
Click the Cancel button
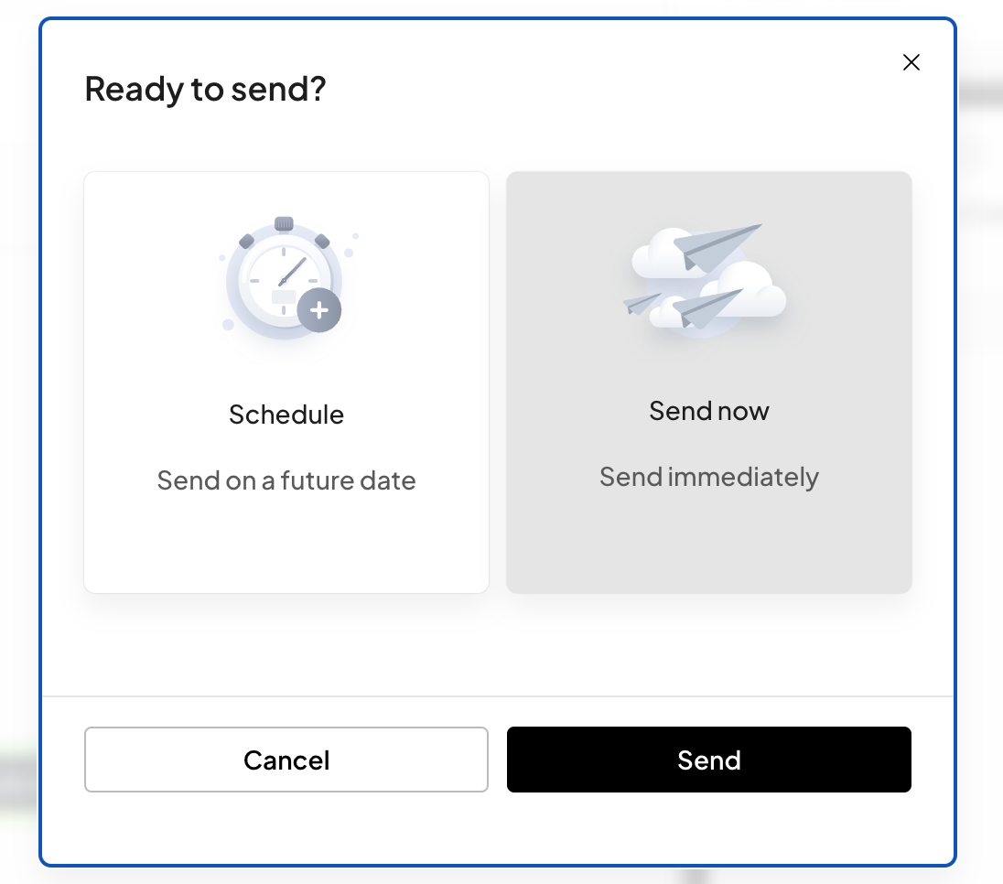coord(286,760)
